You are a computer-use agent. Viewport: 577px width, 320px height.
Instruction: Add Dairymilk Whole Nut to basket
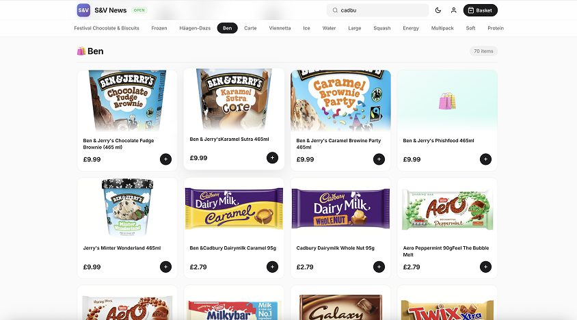[379, 267]
